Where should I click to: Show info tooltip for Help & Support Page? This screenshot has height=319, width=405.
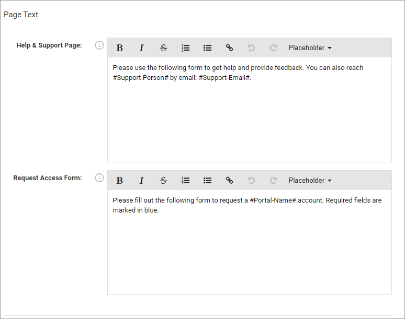point(99,45)
